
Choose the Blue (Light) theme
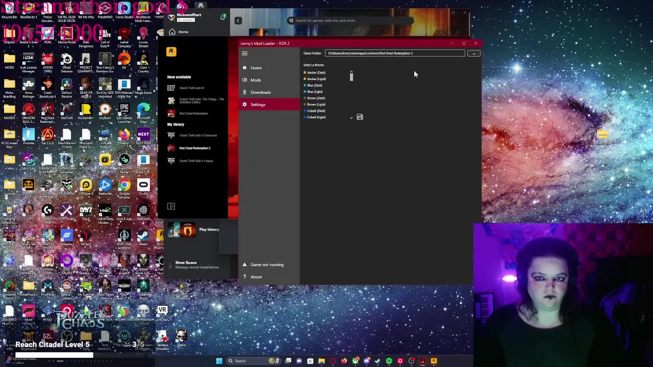click(314, 92)
